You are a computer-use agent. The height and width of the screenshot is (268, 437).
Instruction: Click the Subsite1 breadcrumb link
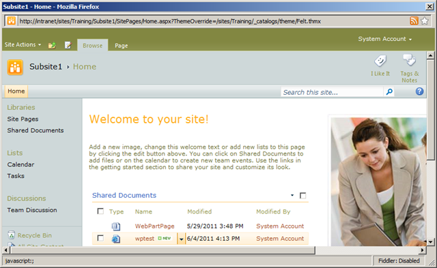(46, 67)
